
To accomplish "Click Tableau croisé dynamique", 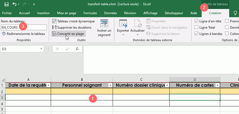I will (x=73, y=21).
